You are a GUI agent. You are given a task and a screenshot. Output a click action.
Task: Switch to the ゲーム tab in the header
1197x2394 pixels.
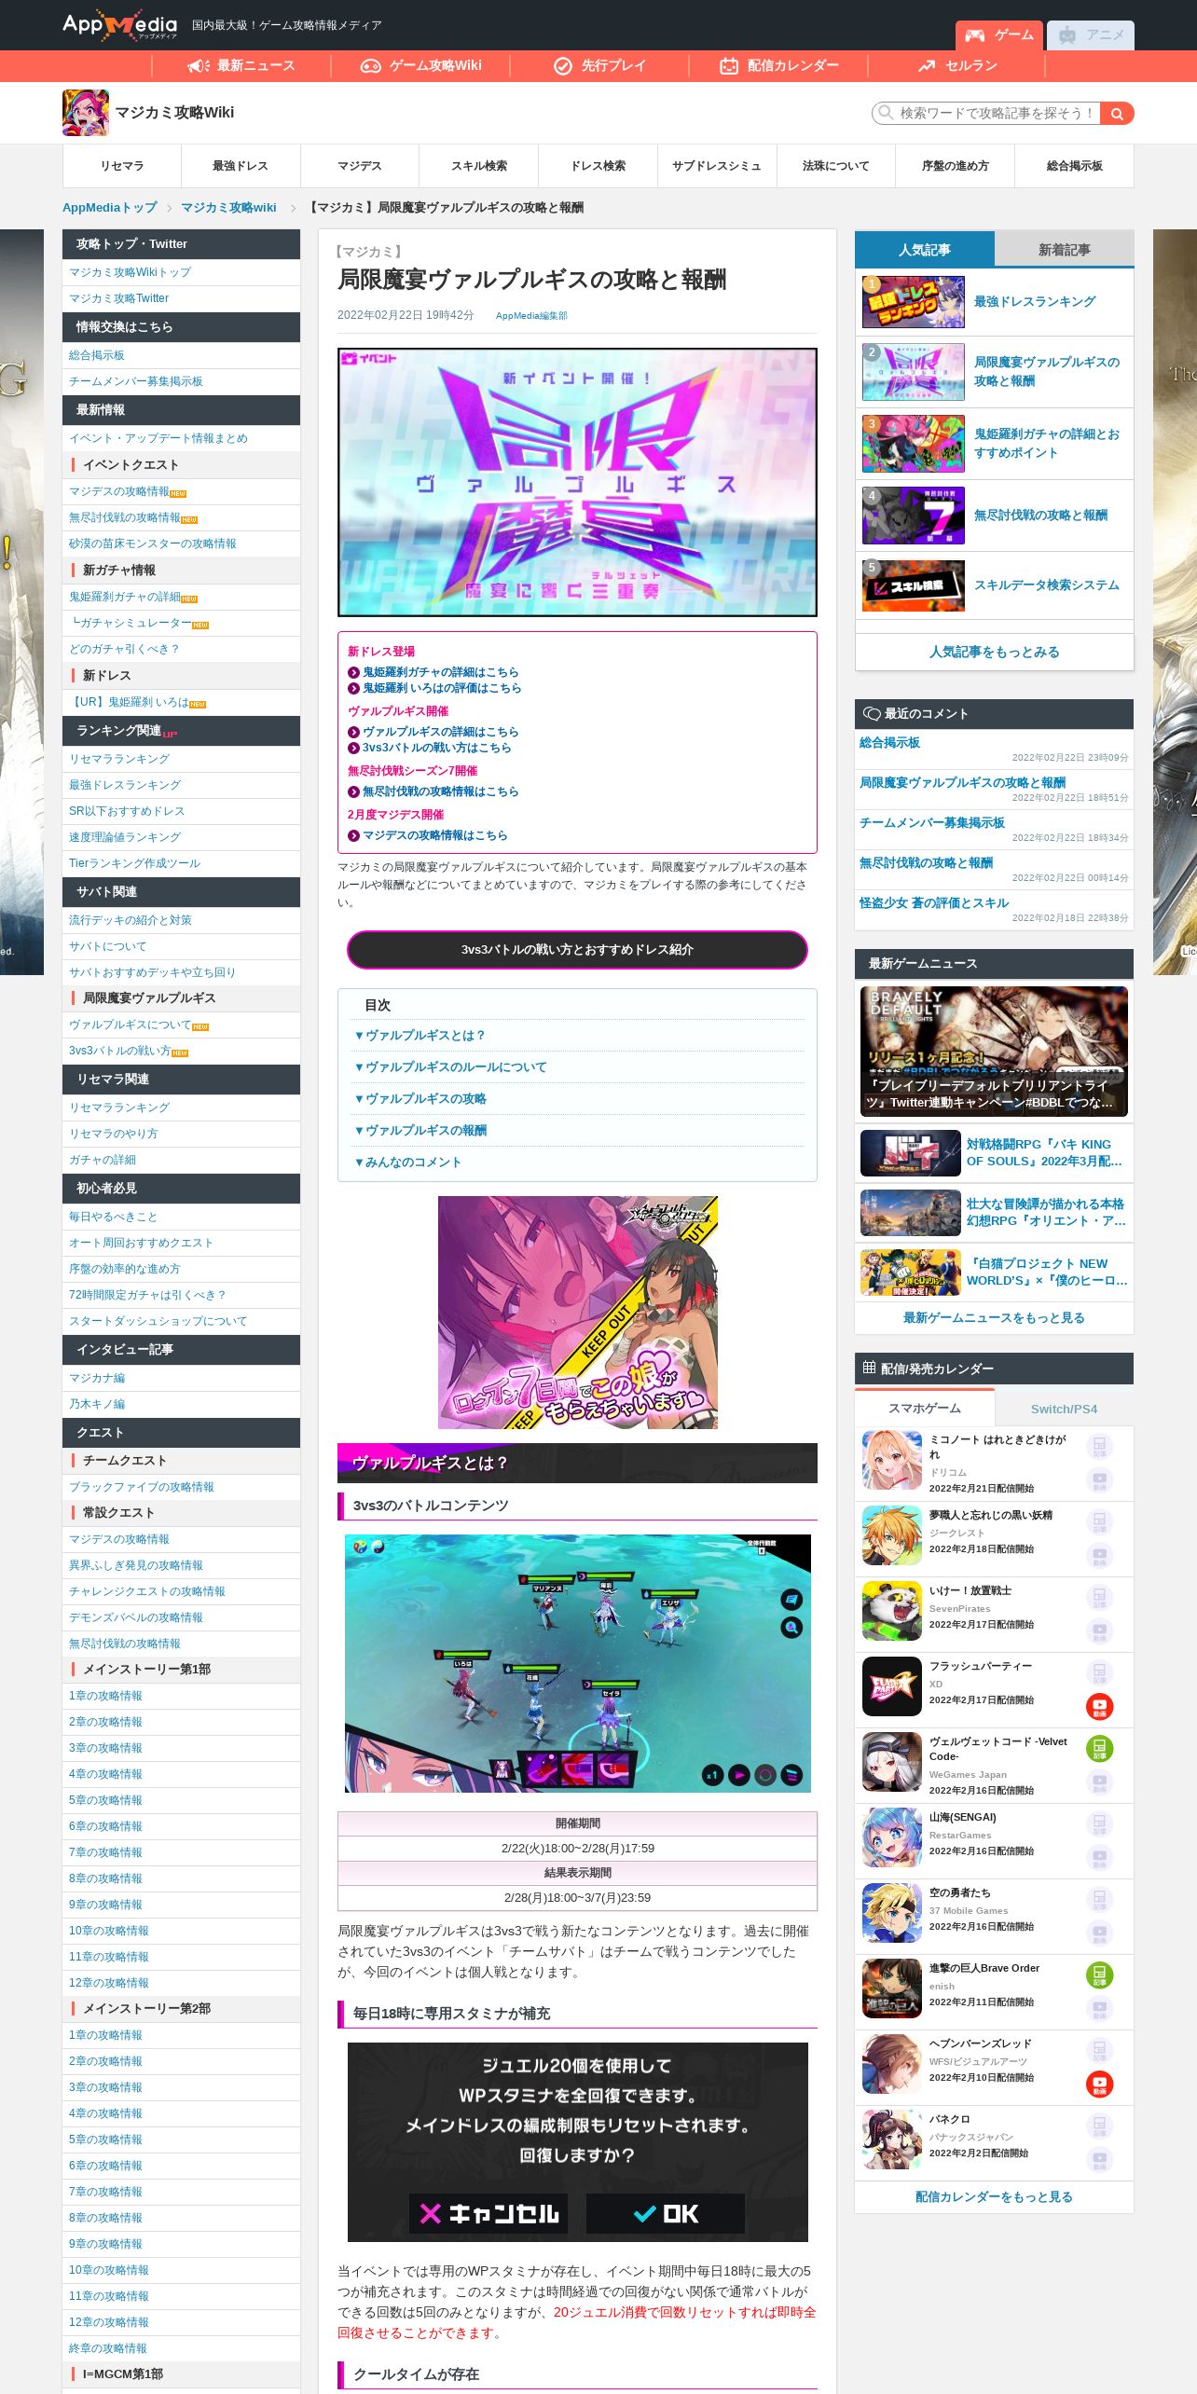[998, 34]
